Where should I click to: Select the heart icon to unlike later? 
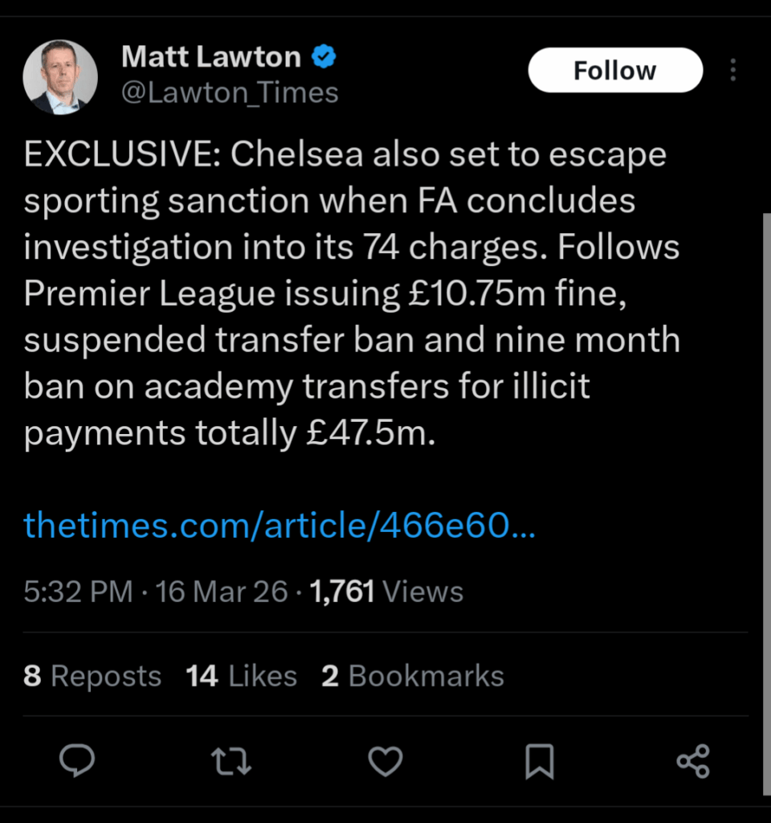click(385, 762)
